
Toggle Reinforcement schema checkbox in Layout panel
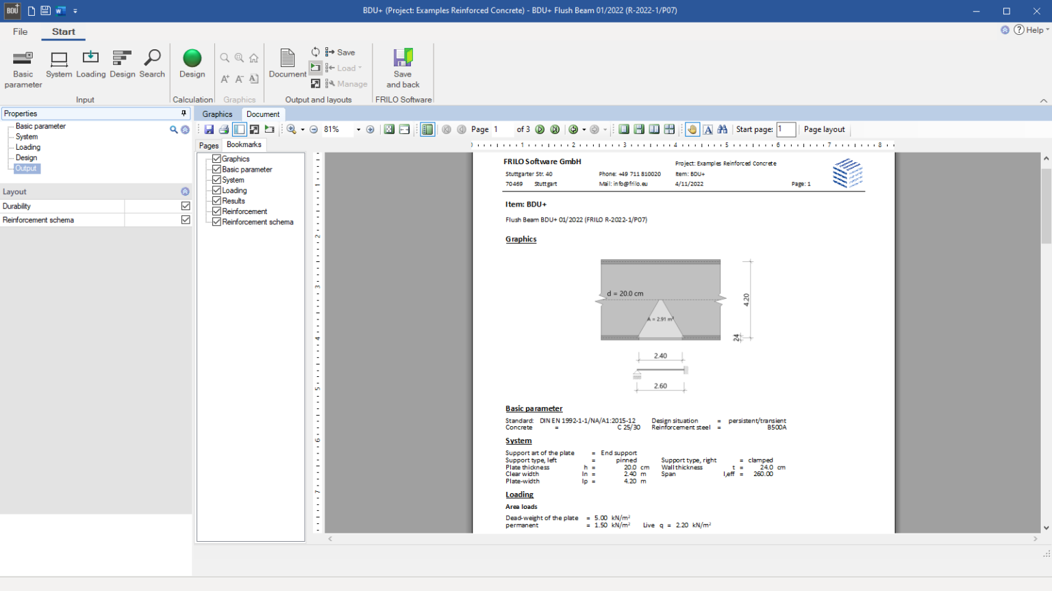pyautogui.click(x=186, y=220)
